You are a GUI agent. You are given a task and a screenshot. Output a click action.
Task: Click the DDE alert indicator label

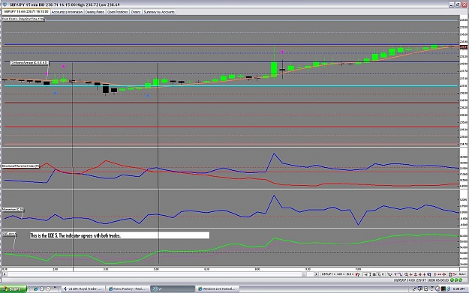[x=9, y=234]
